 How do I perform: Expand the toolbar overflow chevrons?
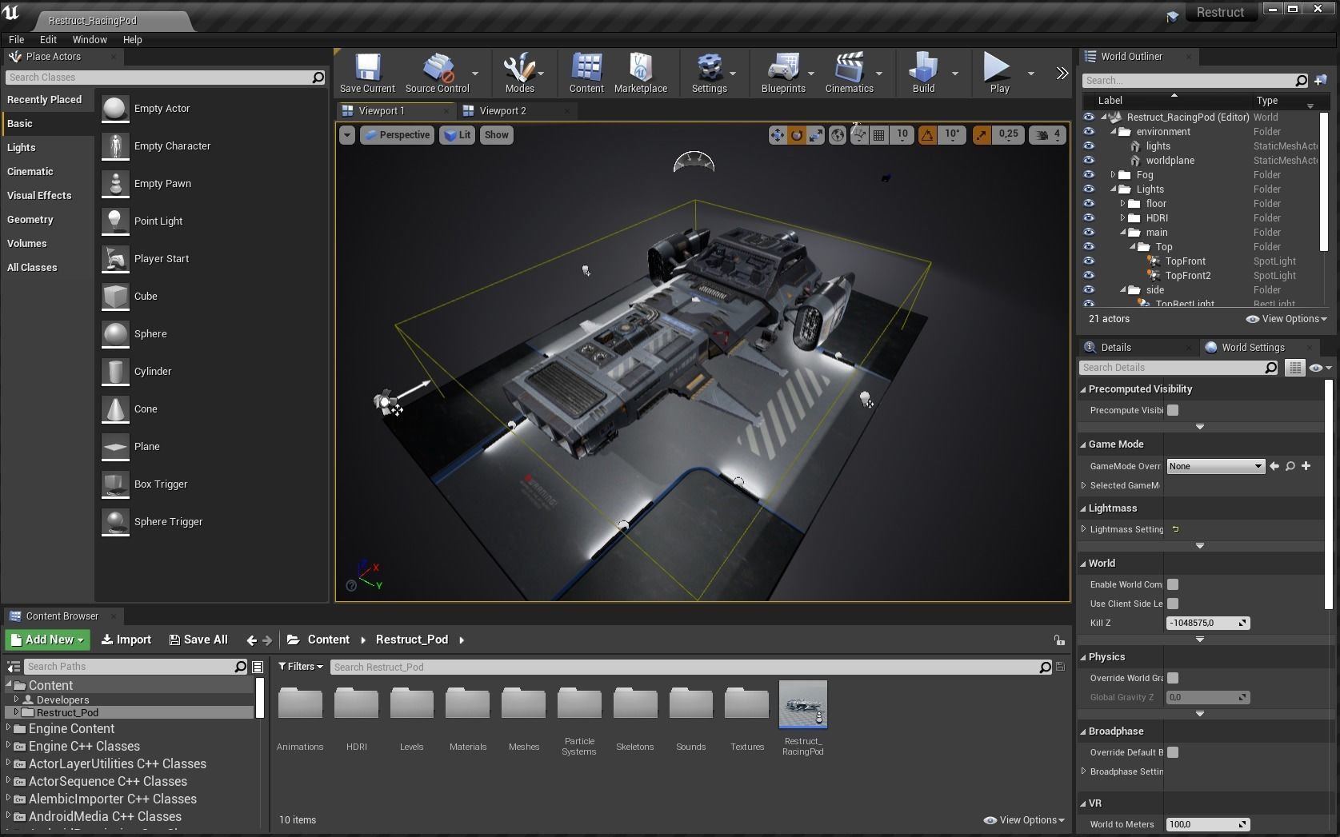[1062, 74]
